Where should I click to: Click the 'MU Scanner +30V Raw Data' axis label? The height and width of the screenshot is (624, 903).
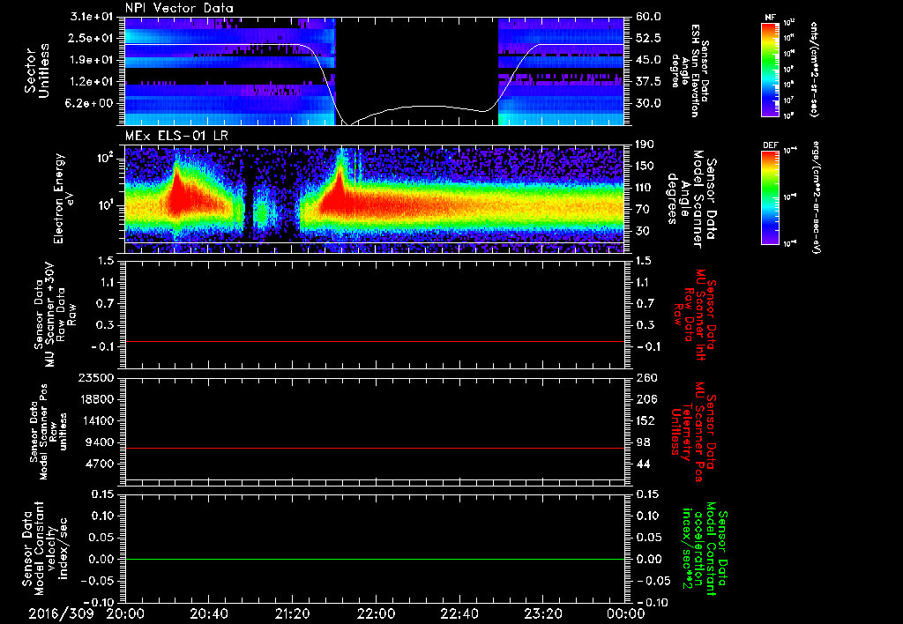pyautogui.click(x=54, y=316)
